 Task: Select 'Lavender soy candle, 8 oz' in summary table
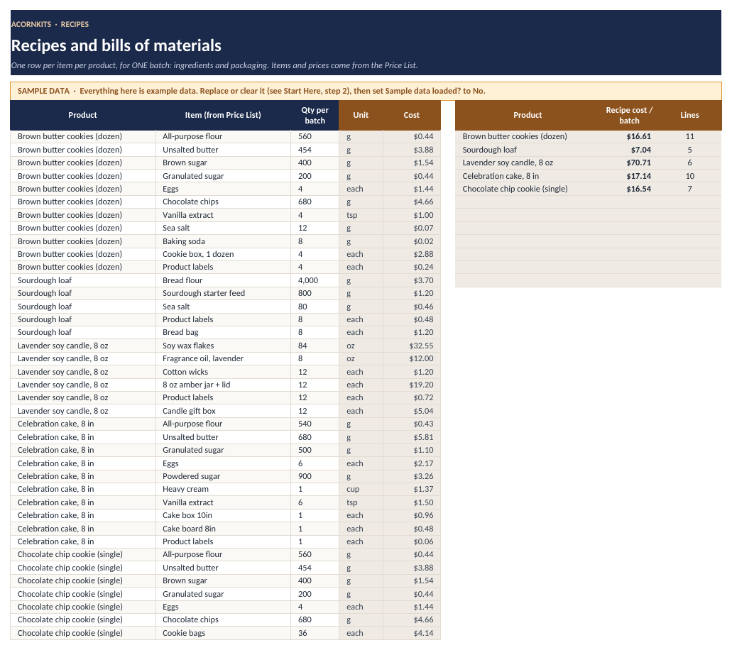pos(528,162)
